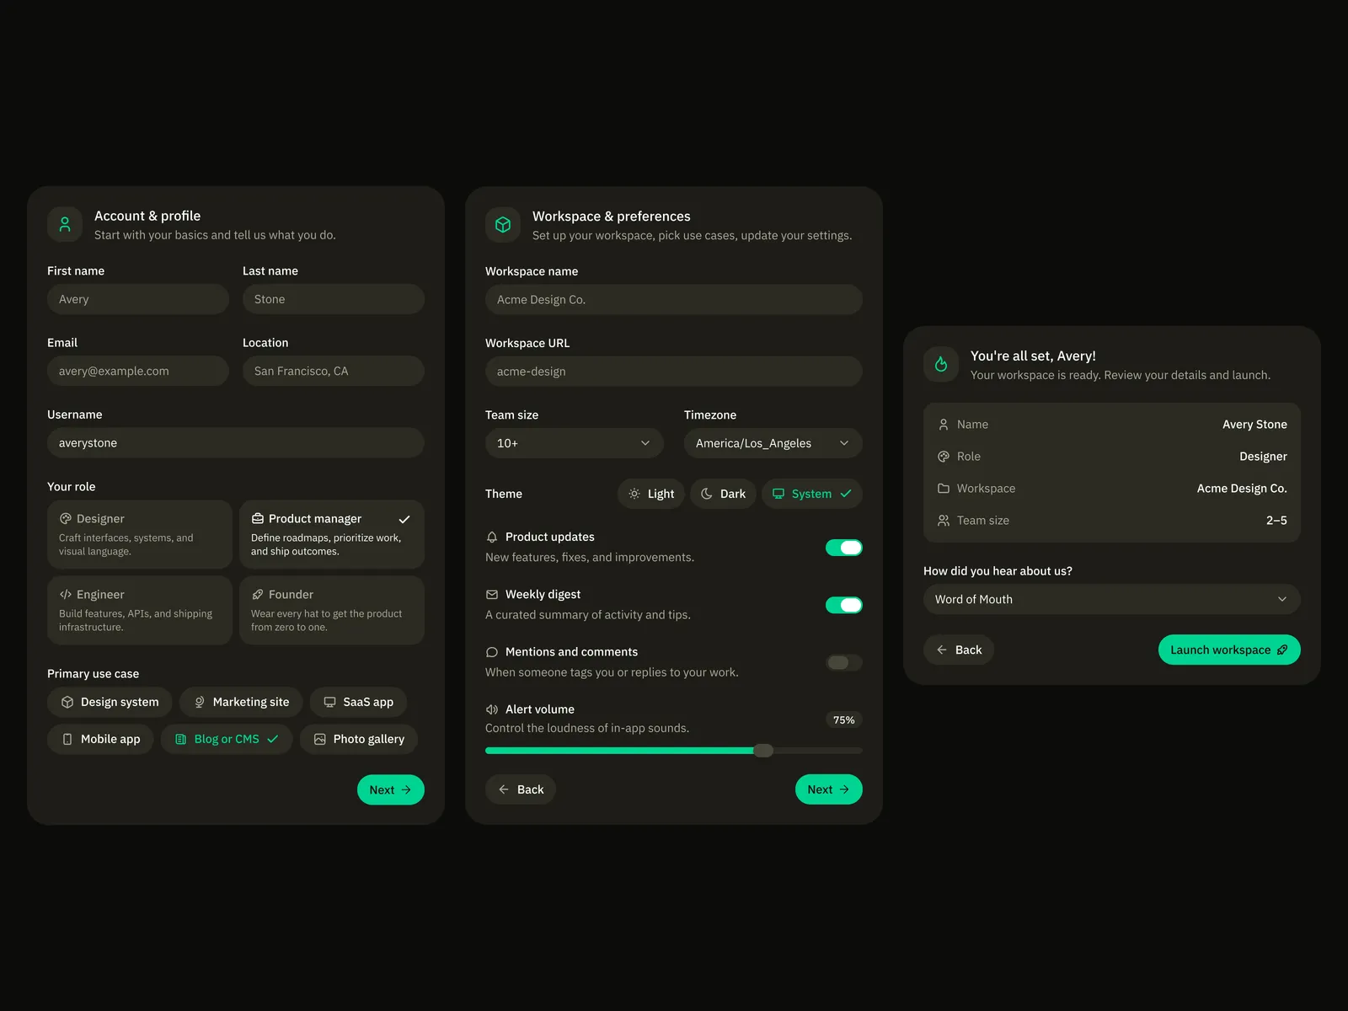The height and width of the screenshot is (1011, 1348).
Task: Click the user icon beside Account & profile
Action: click(65, 225)
